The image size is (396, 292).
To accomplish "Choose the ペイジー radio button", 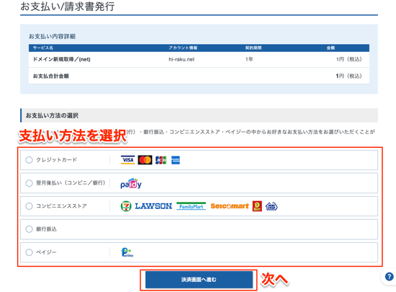I will point(30,252).
